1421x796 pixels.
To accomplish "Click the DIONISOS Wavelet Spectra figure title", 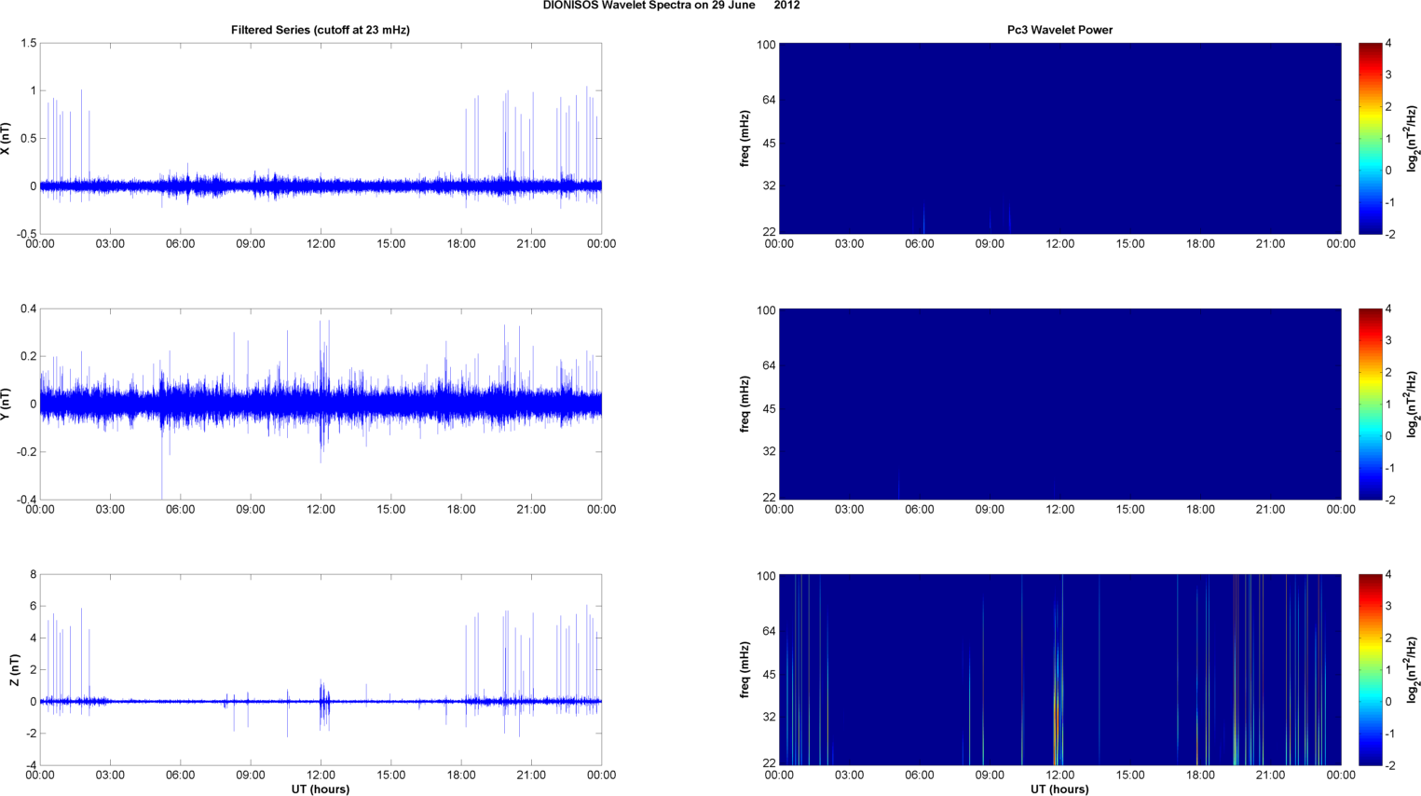I will [671, 6].
